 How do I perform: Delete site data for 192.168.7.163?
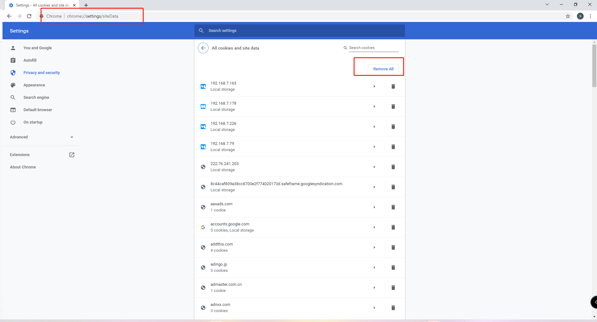(x=393, y=86)
